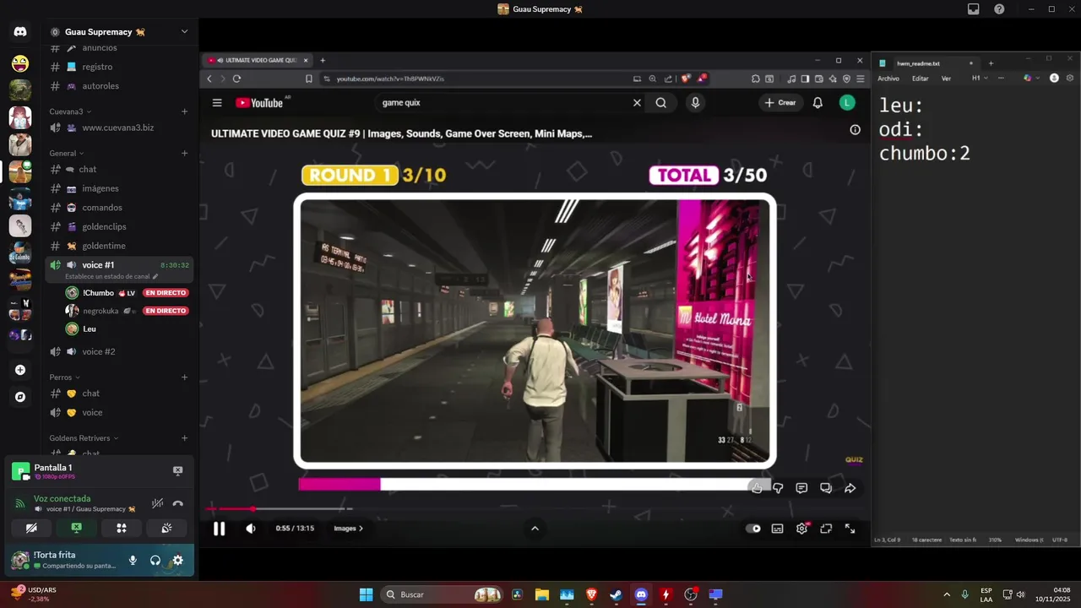Open the comandos text channel
Screen dimensions: 1081x608
(102, 208)
